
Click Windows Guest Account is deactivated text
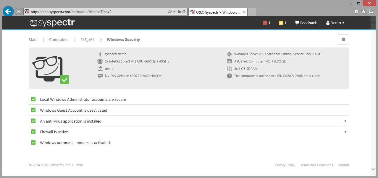pos(74,110)
